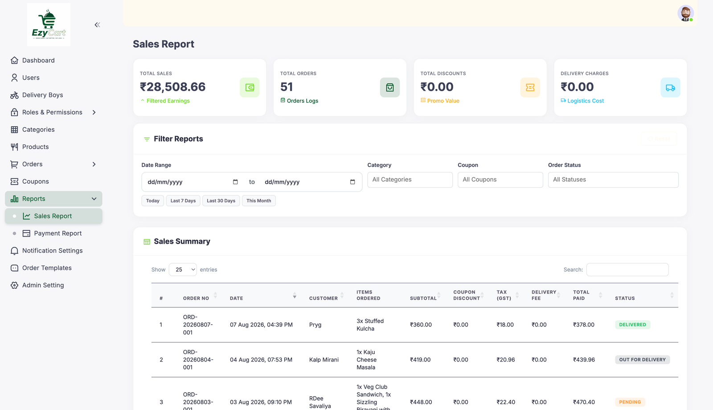This screenshot has width=713, height=410.
Task: Collapse the Reports menu section
Action: pos(53,199)
